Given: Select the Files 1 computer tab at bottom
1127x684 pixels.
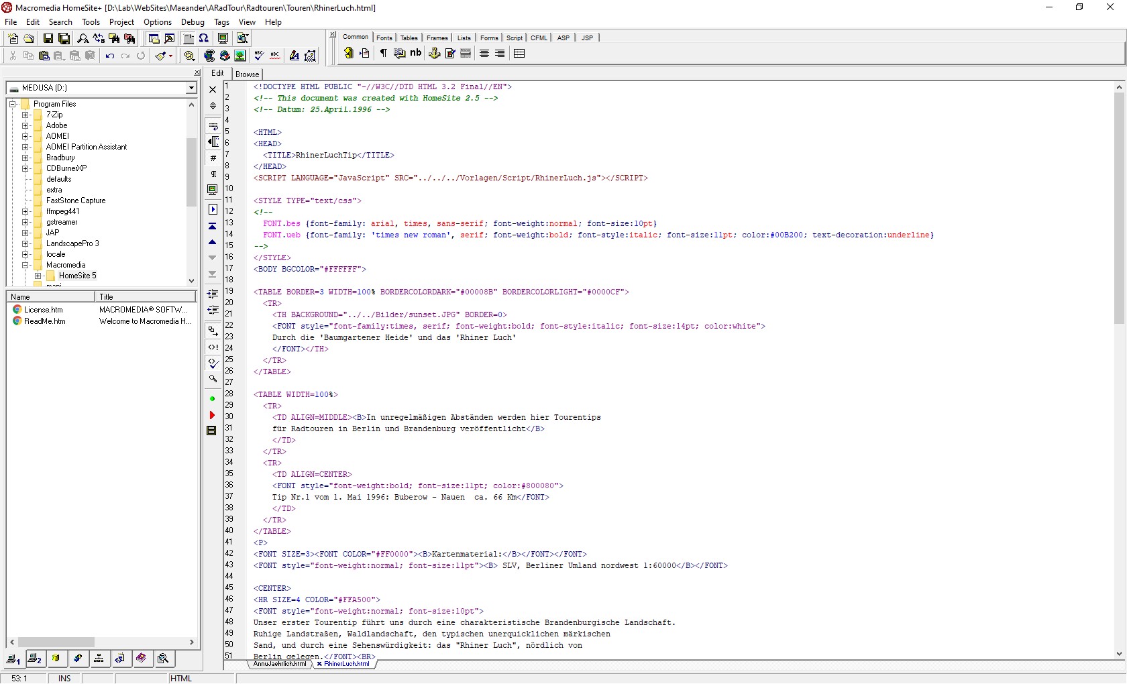Looking at the screenshot, I should tap(13, 659).
